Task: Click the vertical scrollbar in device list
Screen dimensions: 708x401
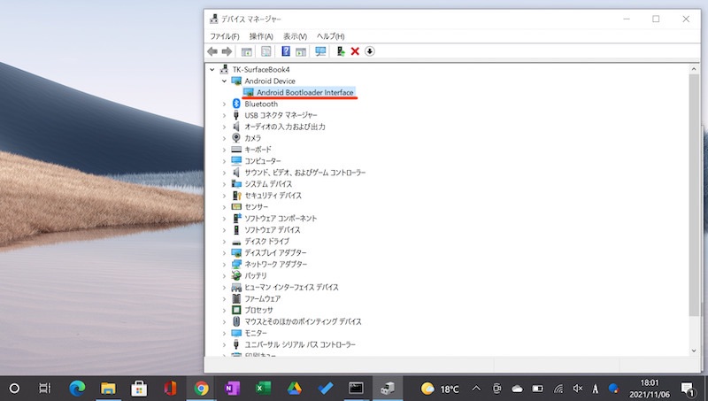Action: point(693,195)
